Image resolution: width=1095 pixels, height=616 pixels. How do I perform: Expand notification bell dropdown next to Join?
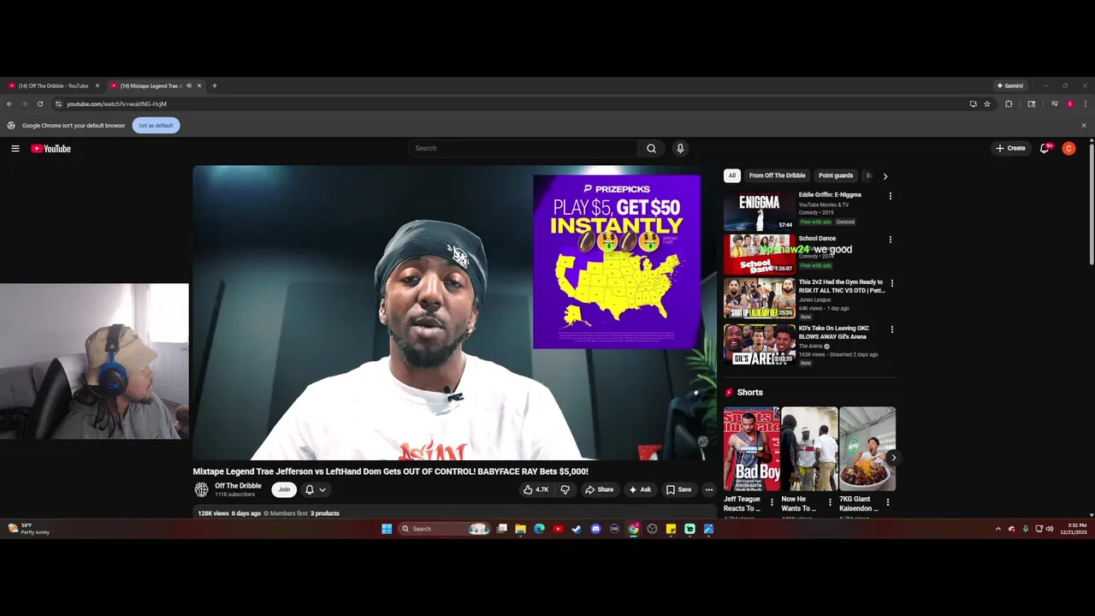click(322, 489)
